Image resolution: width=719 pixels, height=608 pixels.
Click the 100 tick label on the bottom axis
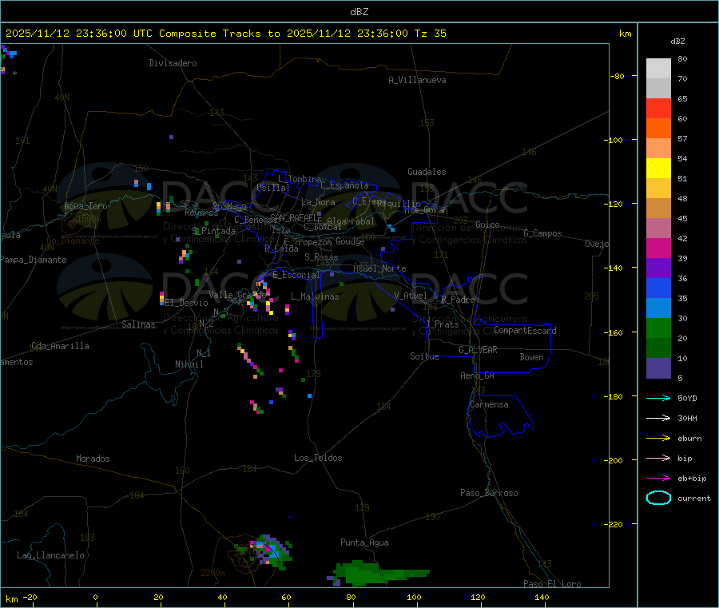tap(414, 597)
